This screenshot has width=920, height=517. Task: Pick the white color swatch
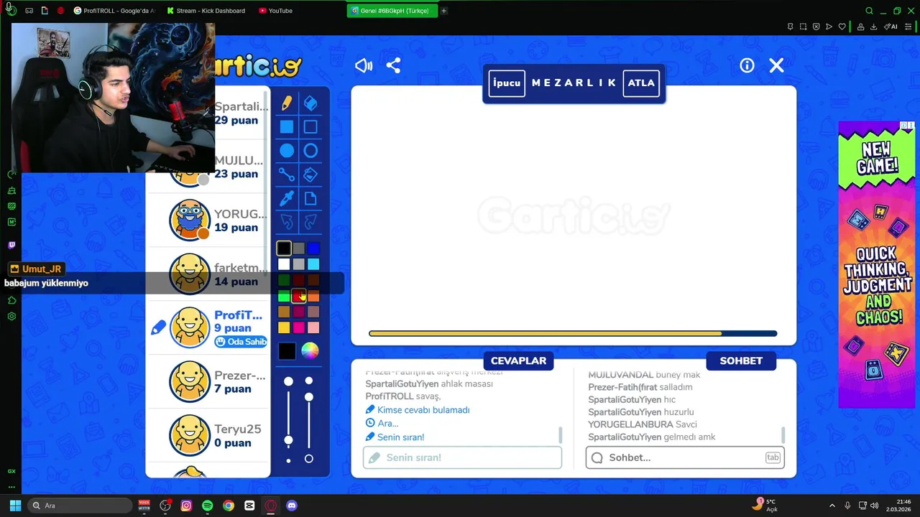click(x=284, y=264)
